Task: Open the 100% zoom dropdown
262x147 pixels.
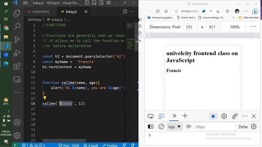Action: point(235,27)
